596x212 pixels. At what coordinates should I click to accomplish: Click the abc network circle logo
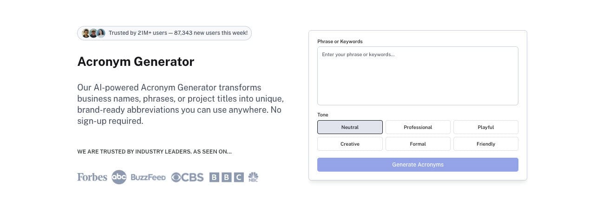coord(119,177)
